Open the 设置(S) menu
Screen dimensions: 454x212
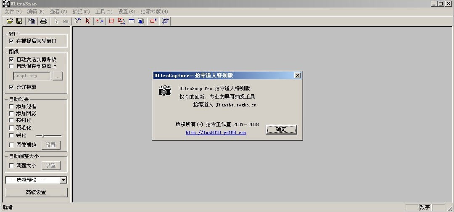(x=127, y=12)
